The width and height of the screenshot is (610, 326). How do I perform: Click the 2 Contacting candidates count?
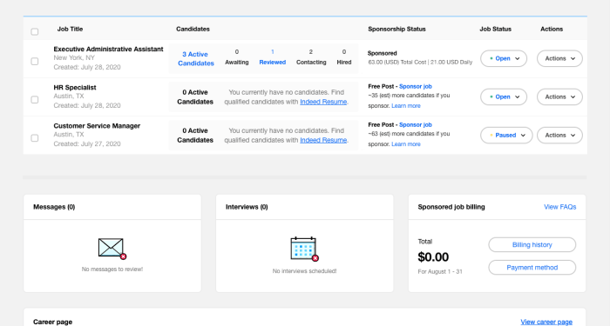coord(311,57)
